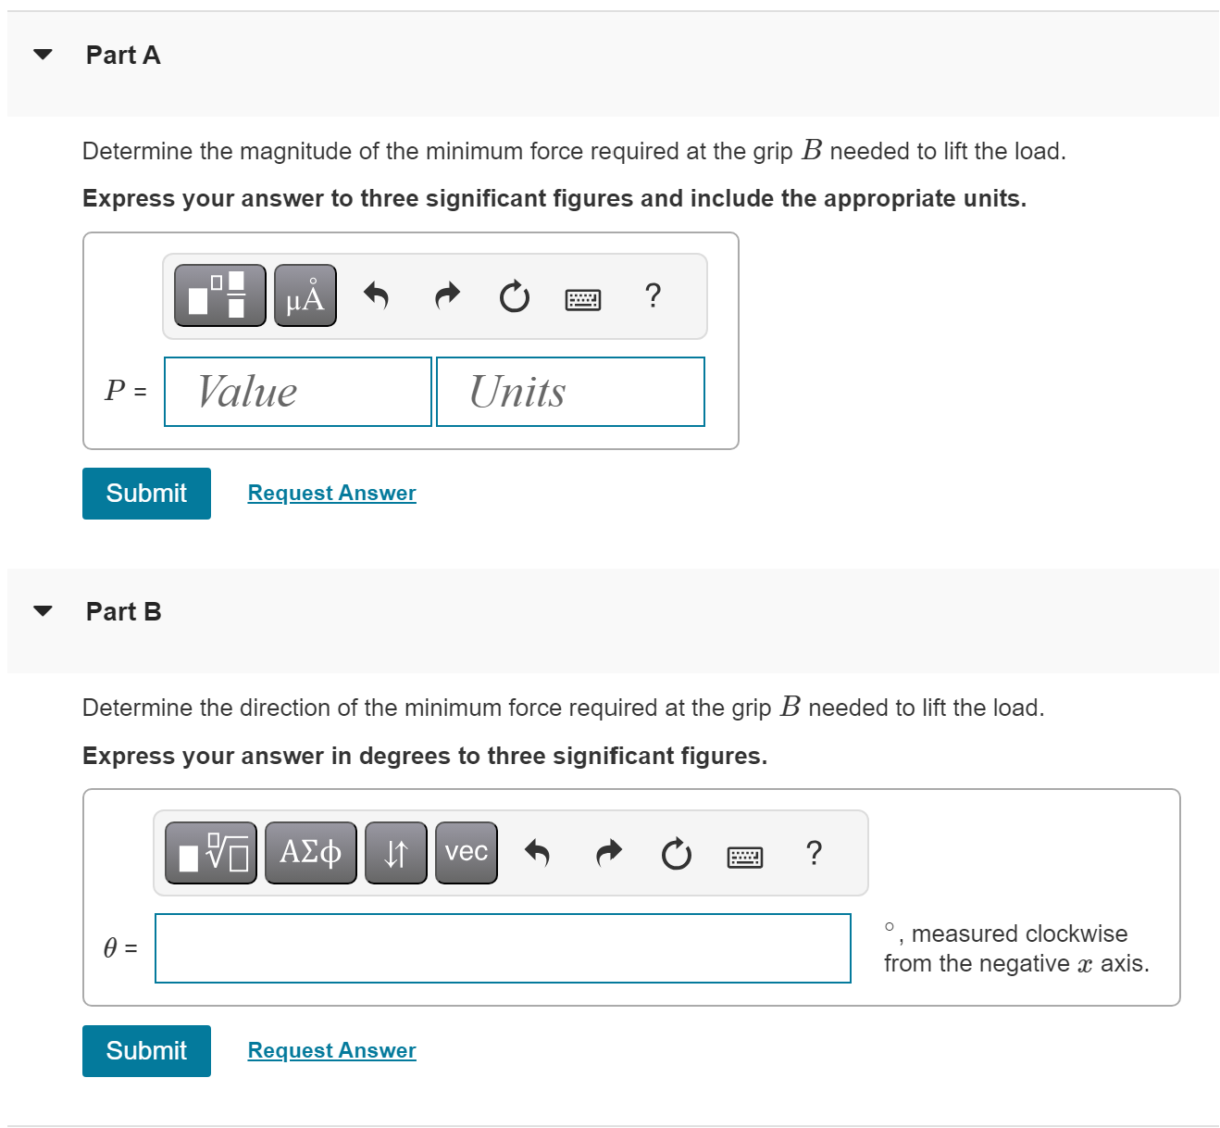This screenshot has height=1128, width=1220.
Task: Click the θ answer input field
Action: (x=504, y=948)
